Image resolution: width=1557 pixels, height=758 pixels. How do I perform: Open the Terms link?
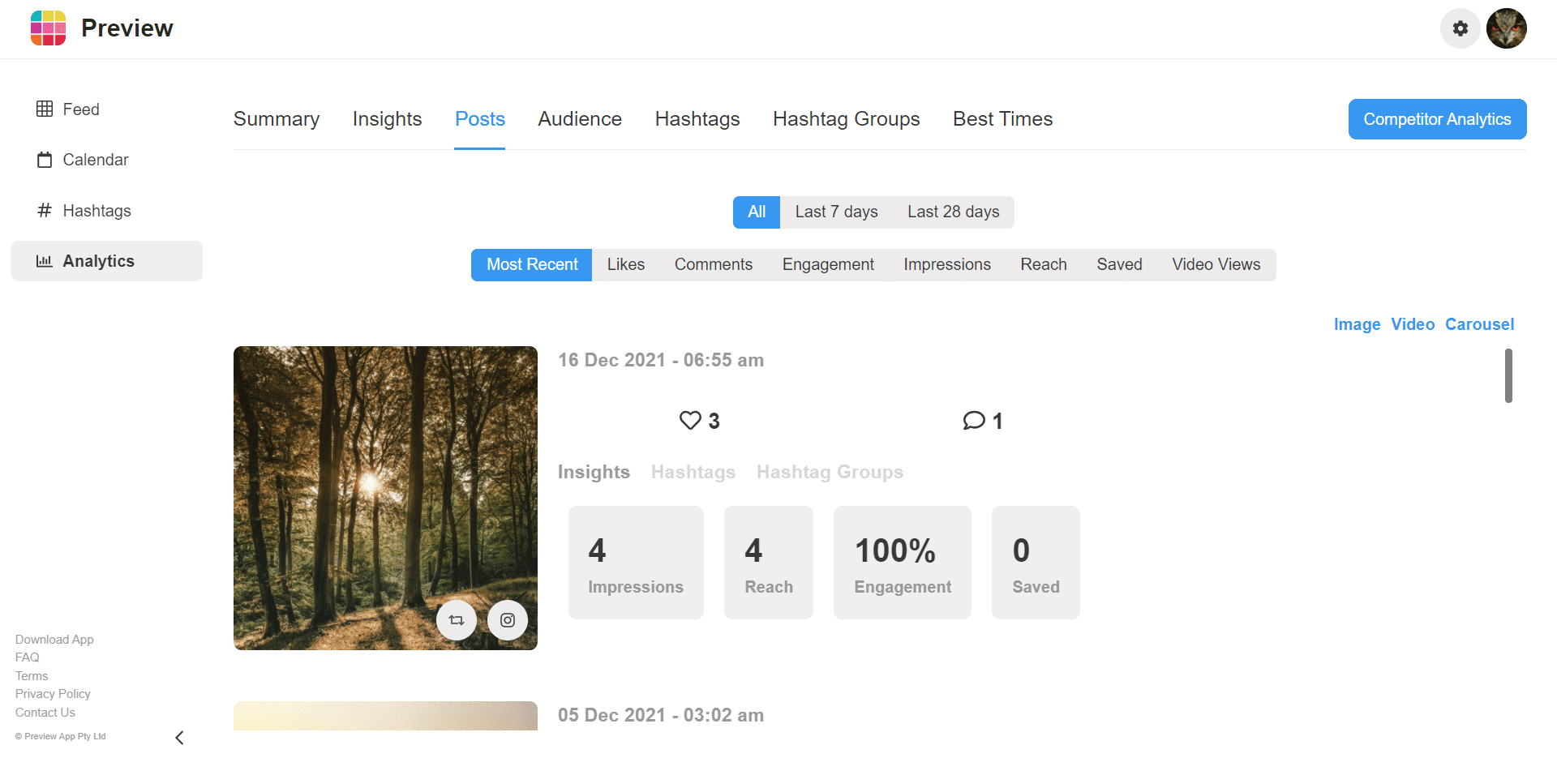(x=32, y=676)
